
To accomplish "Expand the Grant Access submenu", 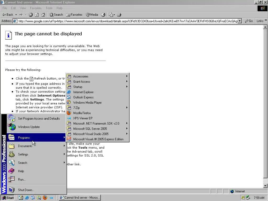I will [x=97, y=82].
